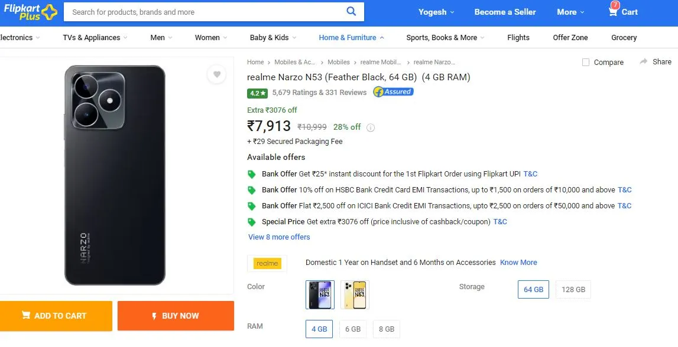Select 128 GB storage option
Image resolution: width=678 pixels, height=347 pixels.
point(573,290)
